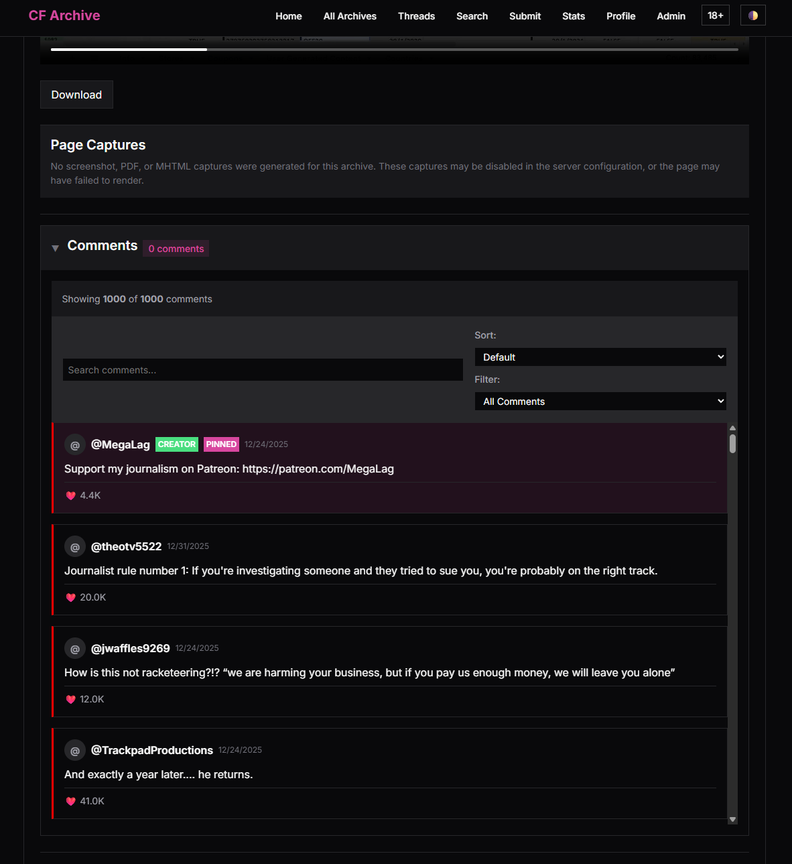This screenshot has height=864, width=792.
Task: Open the Sort dropdown set to Default
Action: click(600, 357)
